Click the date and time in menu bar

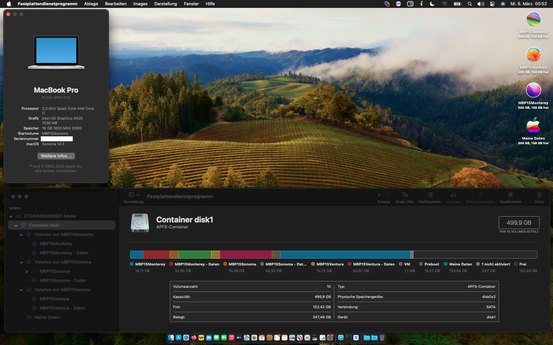(x=529, y=4)
